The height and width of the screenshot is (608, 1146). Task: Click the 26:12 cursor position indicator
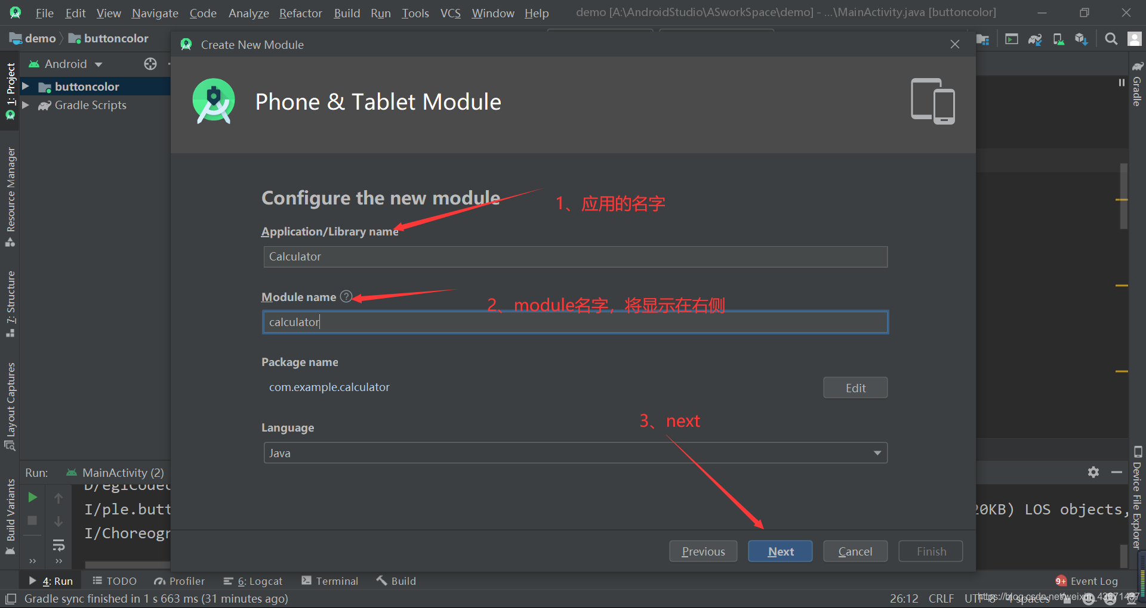[904, 598]
